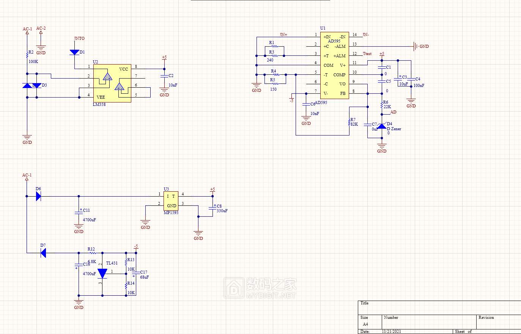The width and height of the screenshot is (521, 334).
Task: Click the +5 port at U3 output
Action: tap(212, 190)
